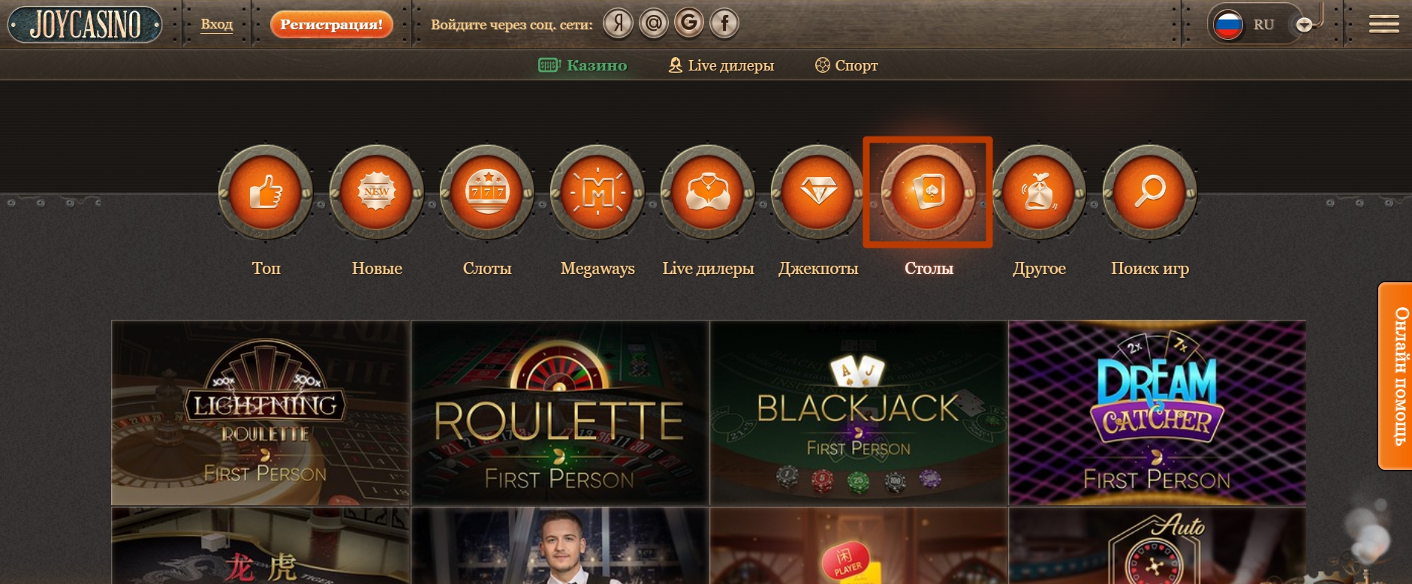
Task: Sign in with Facebook social icon
Action: [724, 24]
